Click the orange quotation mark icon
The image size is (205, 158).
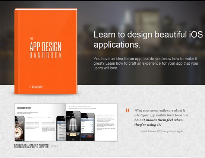(127, 110)
